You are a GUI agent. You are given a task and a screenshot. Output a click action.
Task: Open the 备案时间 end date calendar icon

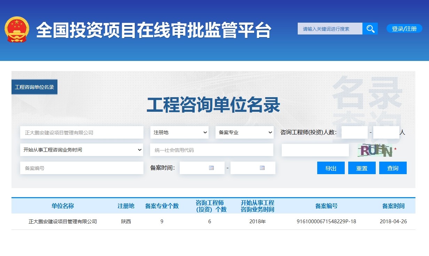(263, 168)
